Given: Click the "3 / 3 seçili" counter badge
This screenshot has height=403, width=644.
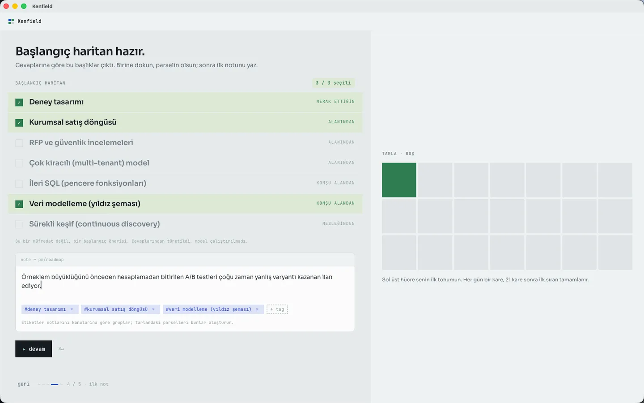Looking at the screenshot, I should 333,83.
